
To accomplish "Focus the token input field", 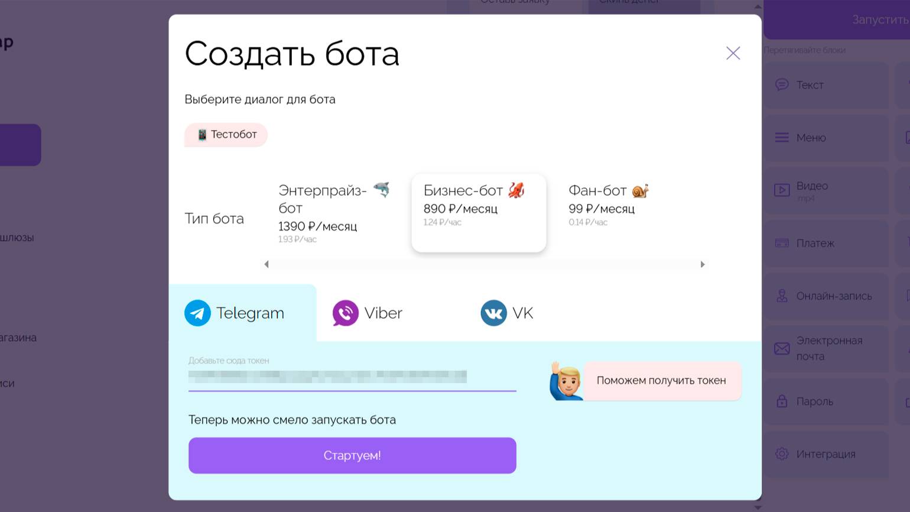I will tap(352, 377).
